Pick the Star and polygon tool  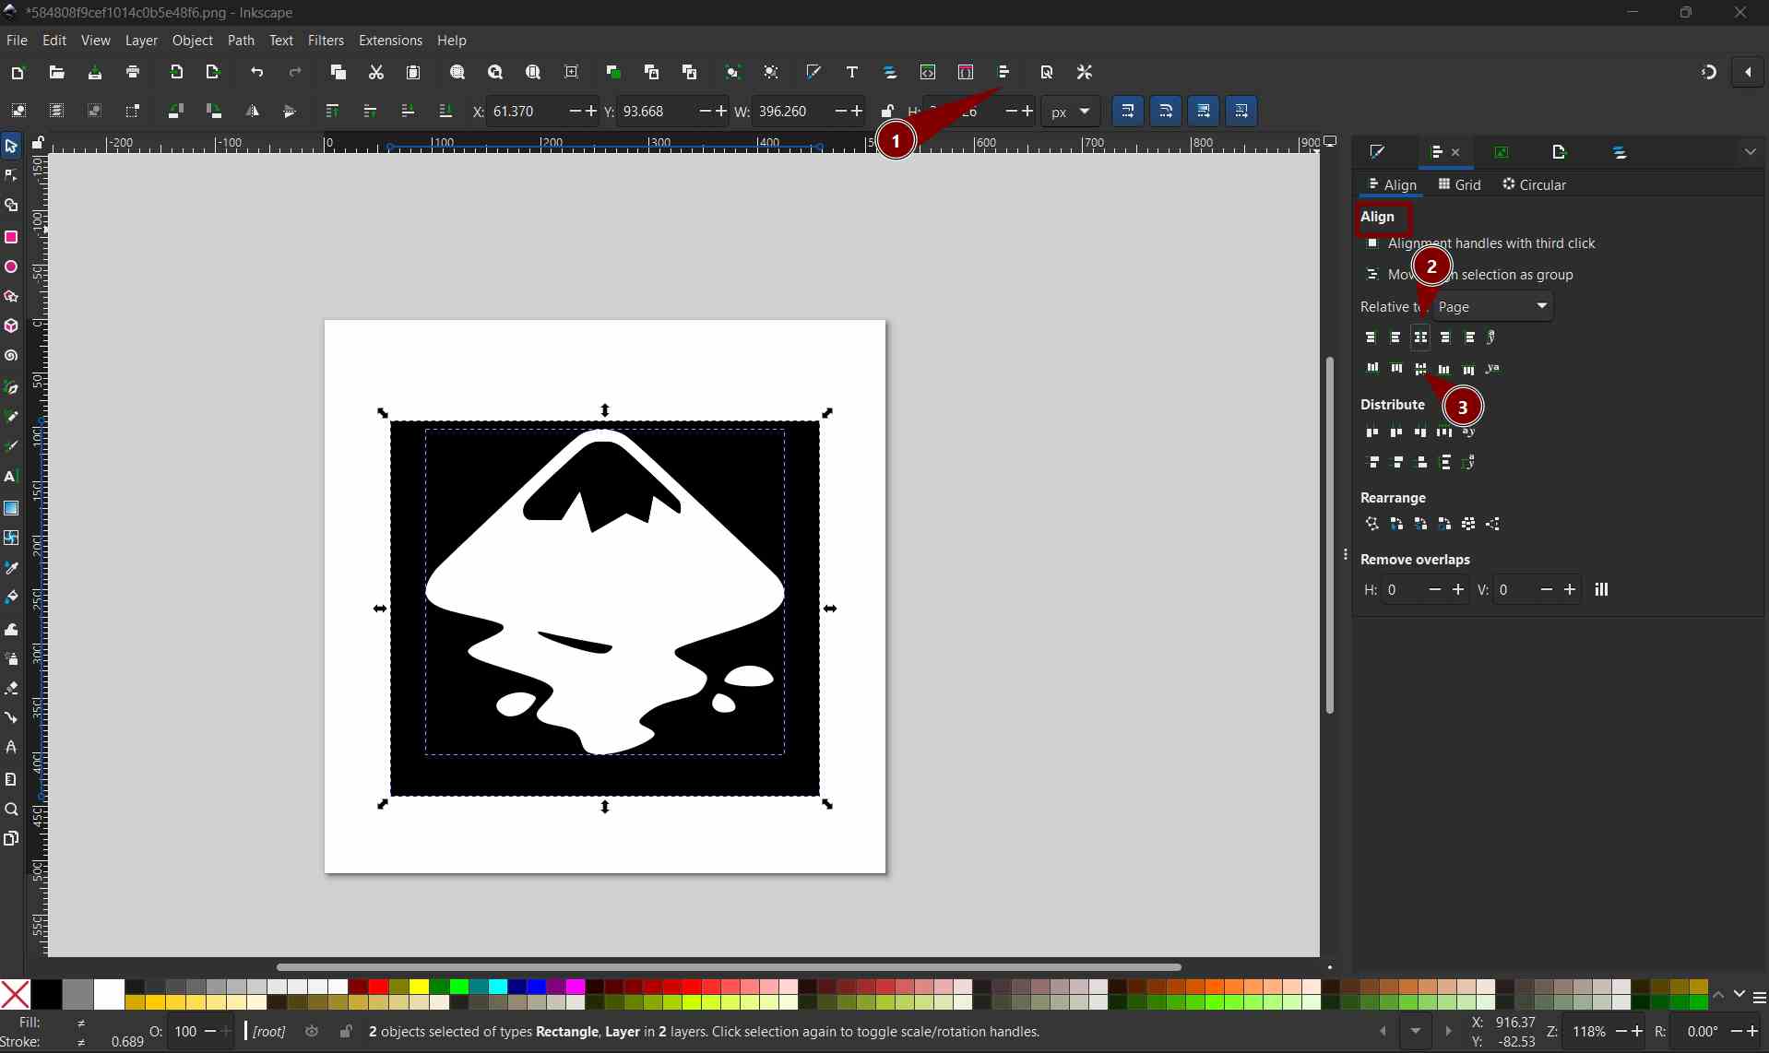(11, 296)
